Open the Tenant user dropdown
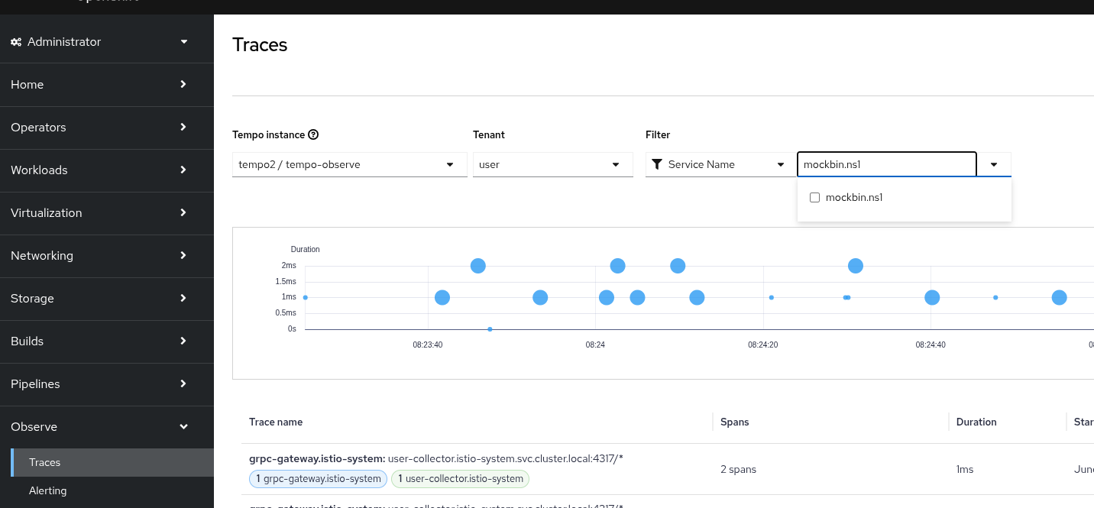1094x508 pixels. click(x=552, y=164)
